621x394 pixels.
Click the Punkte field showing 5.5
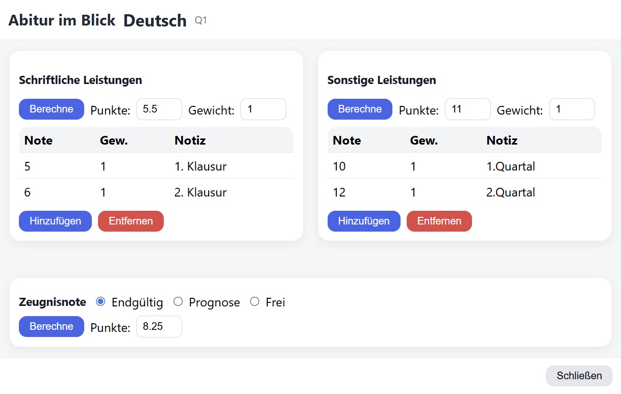click(159, 109)
